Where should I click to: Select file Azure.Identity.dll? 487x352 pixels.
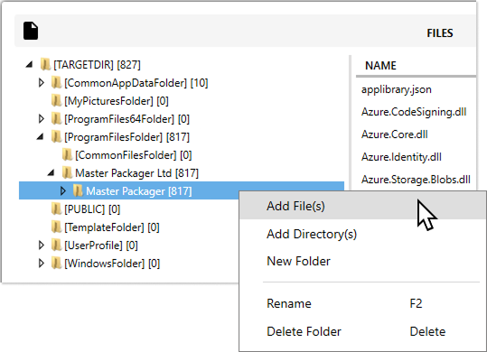coord(401,157)
